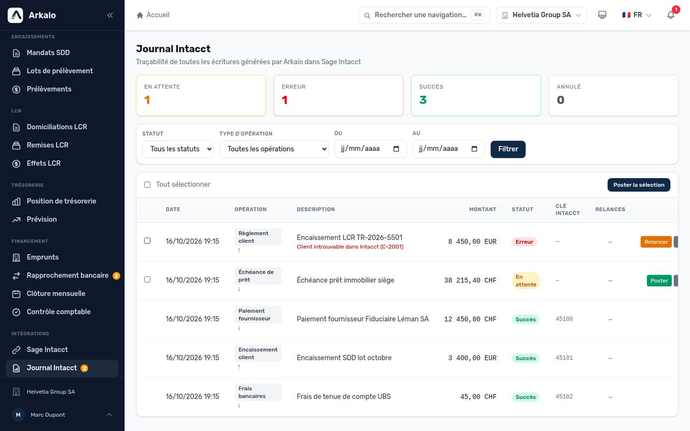Image resolution: width=690 pixels, height=431 pixels.
Task: Click the monitor display icon in header
Action: coord(603,15)
